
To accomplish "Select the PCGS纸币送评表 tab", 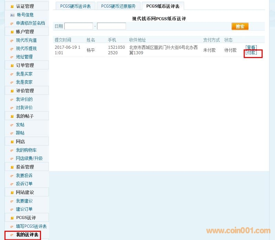I will click(x=162, y=6).
